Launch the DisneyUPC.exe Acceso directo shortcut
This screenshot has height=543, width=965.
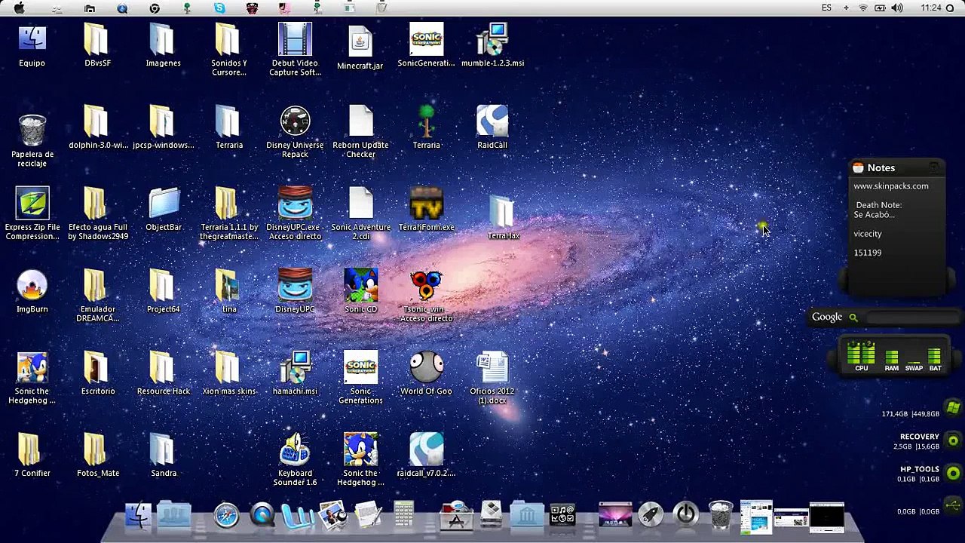click(295, 204)
